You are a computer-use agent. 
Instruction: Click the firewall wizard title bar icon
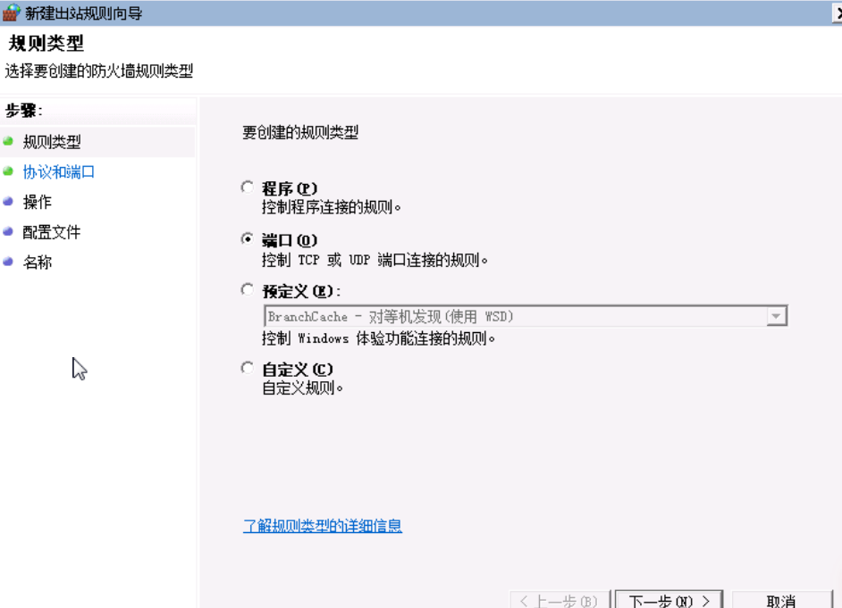point(11,12)
